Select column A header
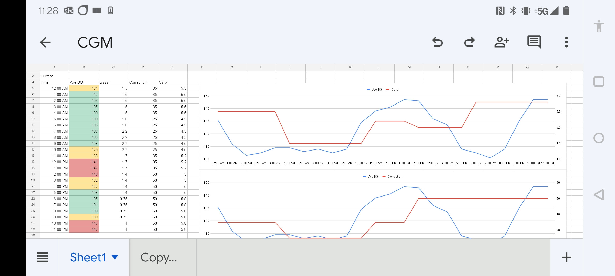The height and width of the screenshot is (276, 615). pyautogui.click(x=54, y=67)
